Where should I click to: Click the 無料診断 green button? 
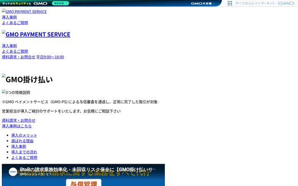click(x=61, y=3)
